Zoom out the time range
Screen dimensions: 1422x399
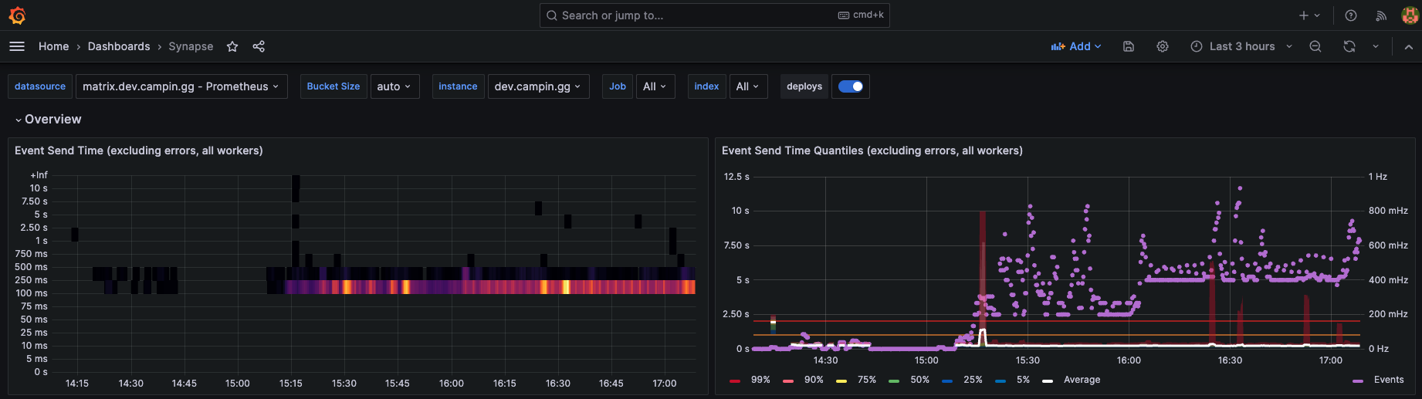click(1315, 46)
